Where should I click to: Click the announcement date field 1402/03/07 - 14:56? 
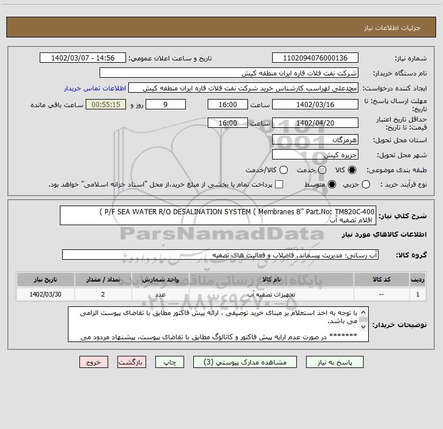[x=83, y=58]
